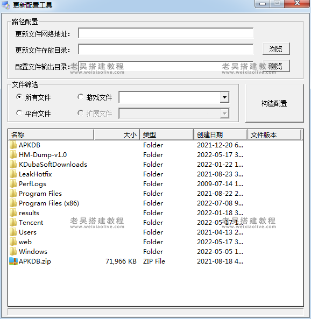Click the 构造配置 button

tap(274, 103)
